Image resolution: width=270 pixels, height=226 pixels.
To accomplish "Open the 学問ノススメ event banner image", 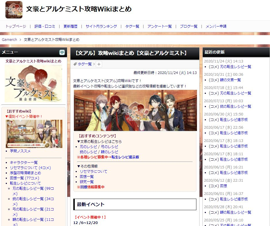I will [x=34, y=134].
